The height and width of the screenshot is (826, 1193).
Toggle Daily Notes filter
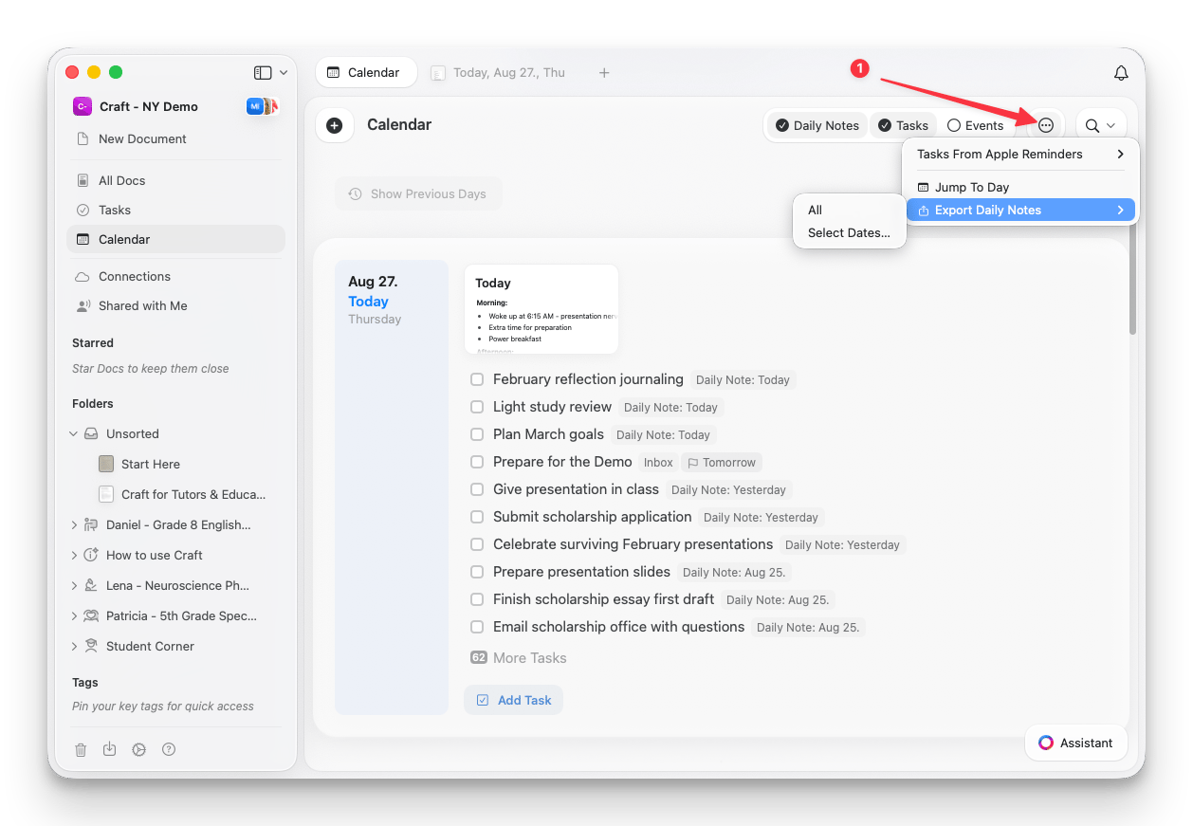[x=817, y=125]
